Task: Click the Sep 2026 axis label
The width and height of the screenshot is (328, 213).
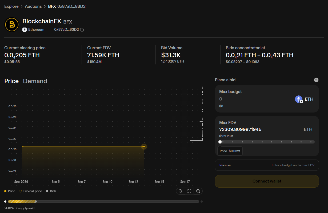Action: click(21, 182)
